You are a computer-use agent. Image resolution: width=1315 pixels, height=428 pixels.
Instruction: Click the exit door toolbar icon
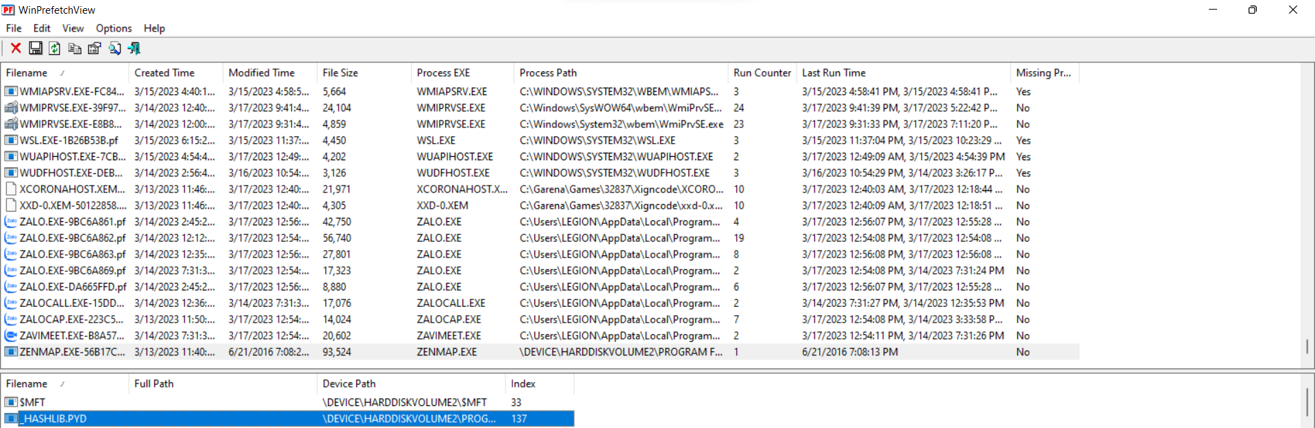tap(134, 48)
